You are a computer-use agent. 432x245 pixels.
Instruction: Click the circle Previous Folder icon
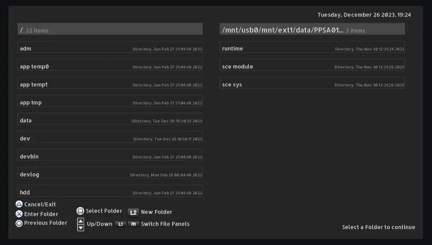click(x=19, y=223)
